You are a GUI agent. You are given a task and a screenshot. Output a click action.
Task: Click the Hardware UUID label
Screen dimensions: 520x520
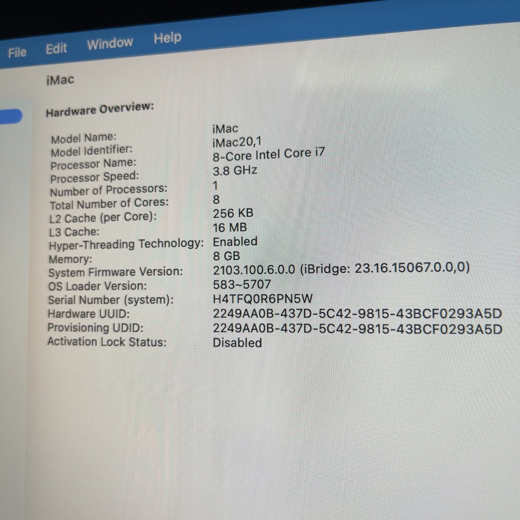(89, 314)
